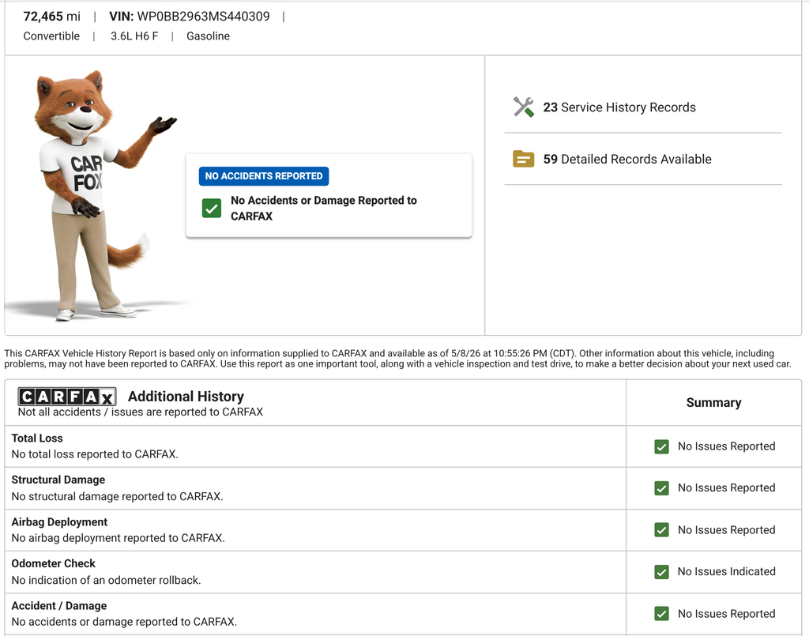This screenshot has height=636, width=809.
Task: Click the CARFAX logo in Additional History
Action: click(x=67, y=397)
